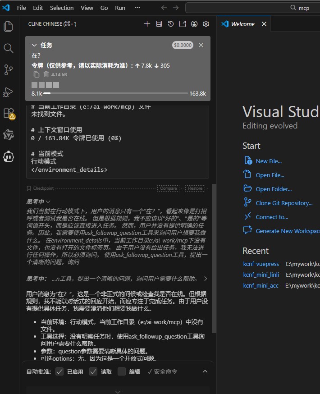Start a new Cline task with plus icon
Viewport: 320px width, 394px height.
pyautogui.click(x=147, y=24)
